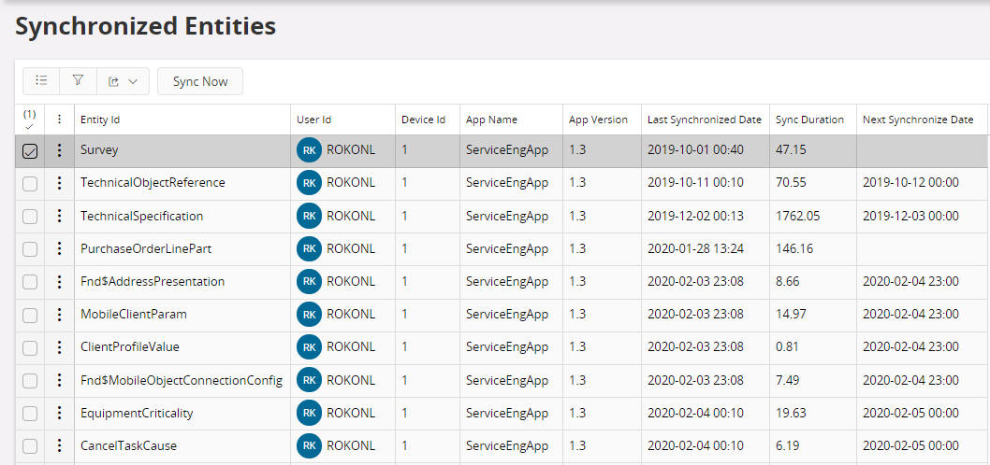This screenshot has width=990, height=465.
Task: Click the Sync Duration column header
Action: click(x=809, y=120)
